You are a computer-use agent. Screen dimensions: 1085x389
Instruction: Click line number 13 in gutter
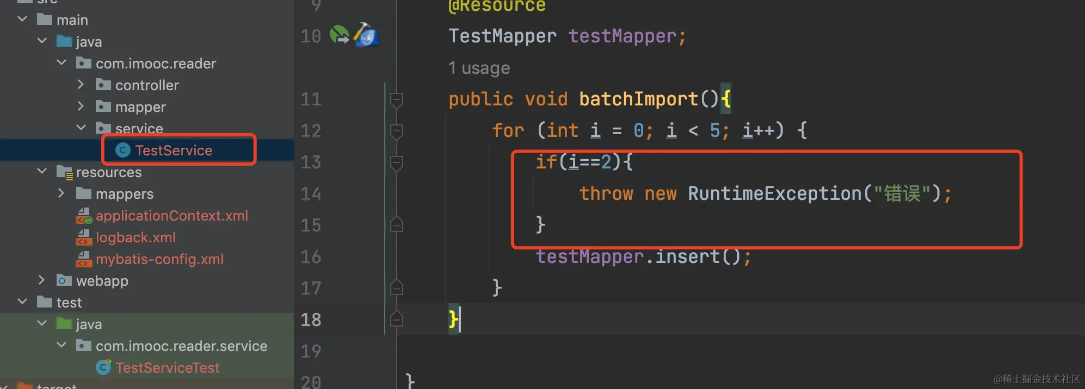coord(311,162)
